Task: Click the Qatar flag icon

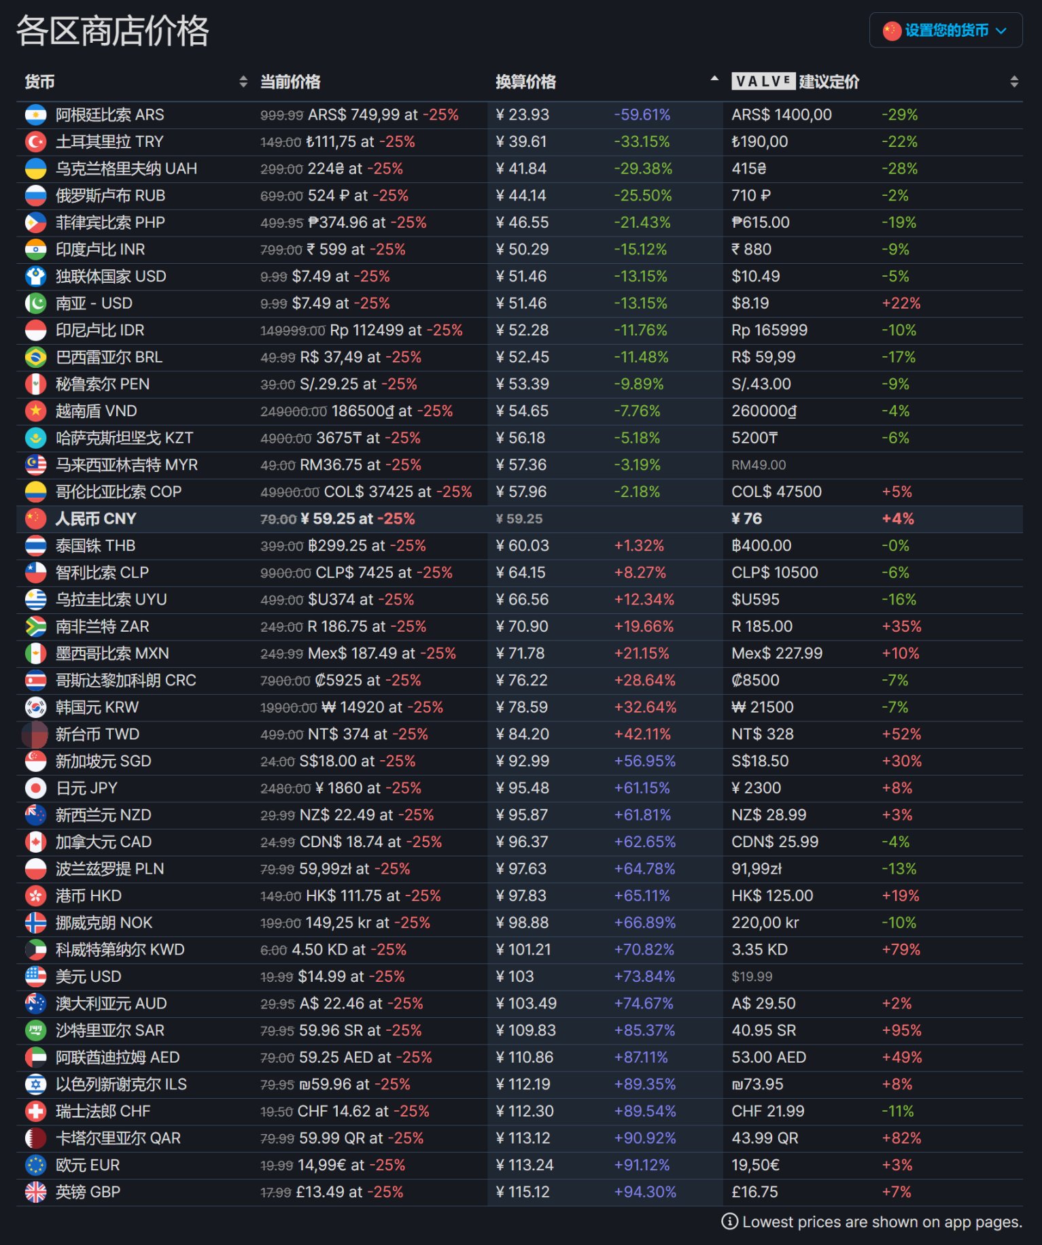Action: (36, 1138)
